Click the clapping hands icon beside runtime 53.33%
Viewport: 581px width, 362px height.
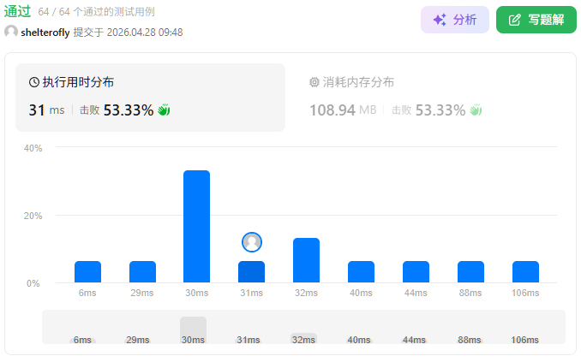[165, 110]
